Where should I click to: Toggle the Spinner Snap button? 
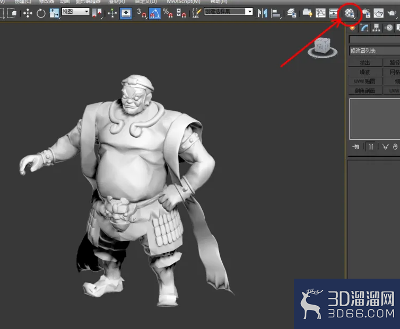click(181, 13)
